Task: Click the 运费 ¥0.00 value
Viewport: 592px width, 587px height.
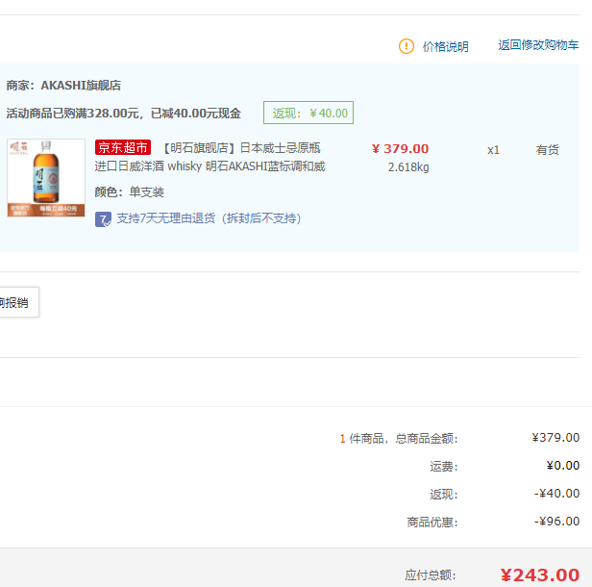Action: pos(563,466)
